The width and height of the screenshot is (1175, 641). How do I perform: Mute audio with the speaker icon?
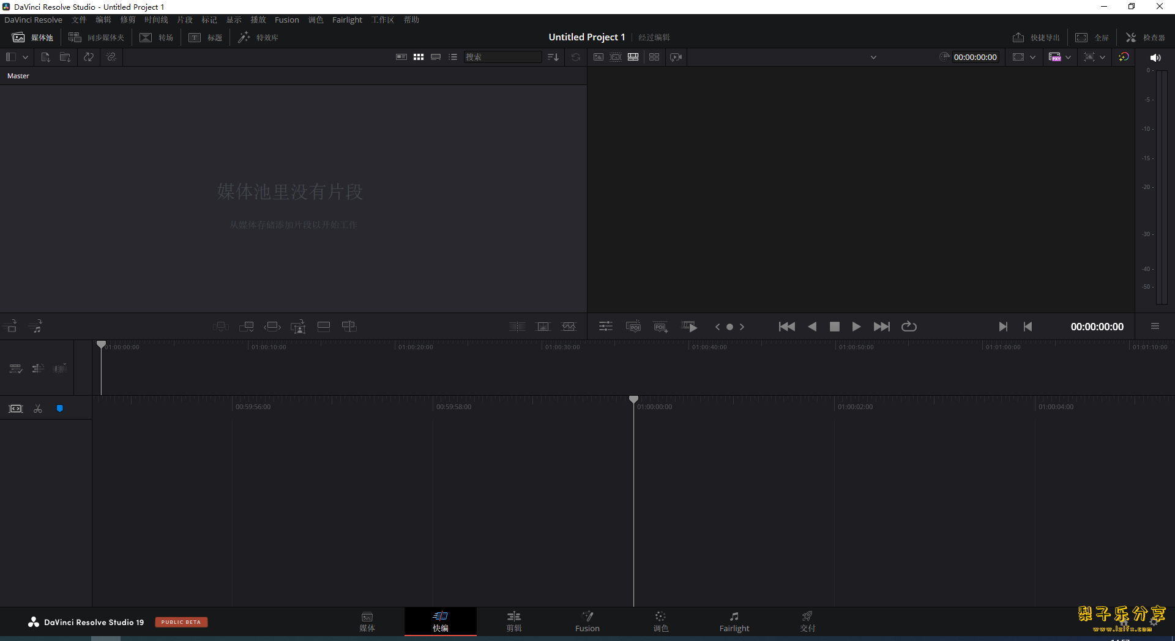(1155, 57)
